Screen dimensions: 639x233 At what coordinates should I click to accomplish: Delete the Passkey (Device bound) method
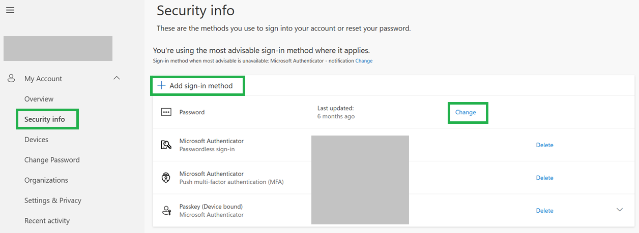click(544, 211)
